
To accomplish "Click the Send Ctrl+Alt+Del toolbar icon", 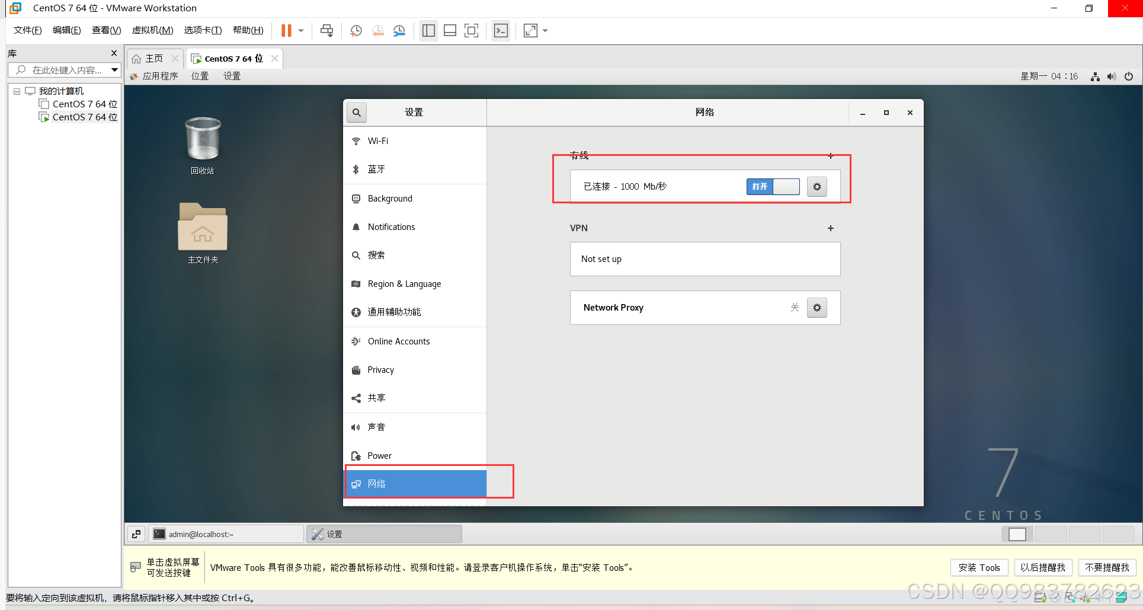I will click(x=326, y=30).
